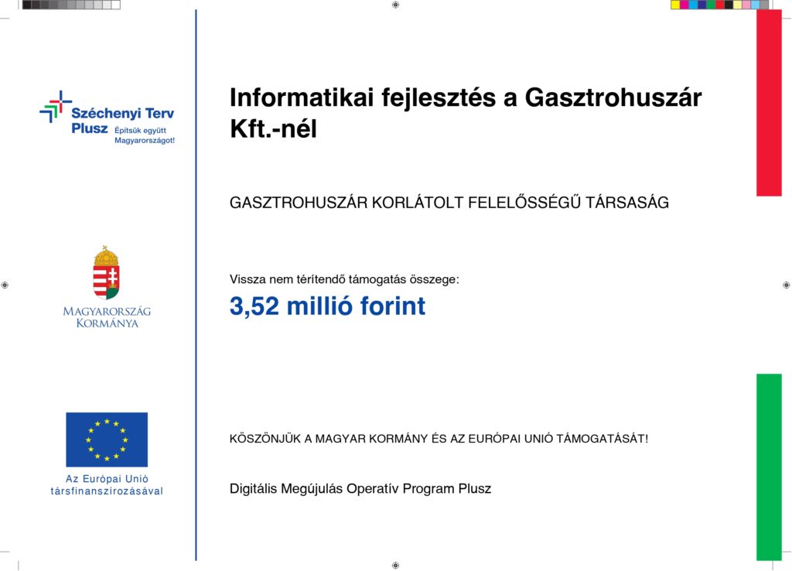Select 'GASZTROHUSZÁR KORLÁTOLT FELELŐSSÉGŰ TÁRSASÁG' text
The width and height of the screenshot is (792, 571).
[449, 203]
